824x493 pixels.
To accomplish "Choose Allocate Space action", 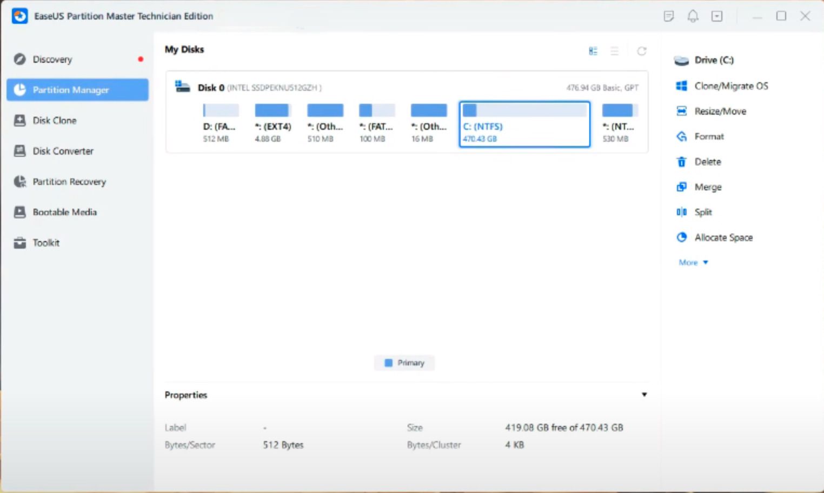I will (723, 237).
